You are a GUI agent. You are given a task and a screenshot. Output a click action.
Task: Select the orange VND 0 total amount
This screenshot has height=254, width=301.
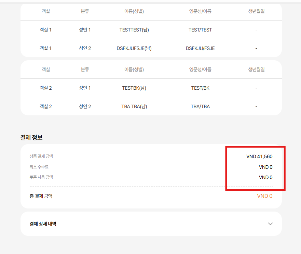click(265, 196)
